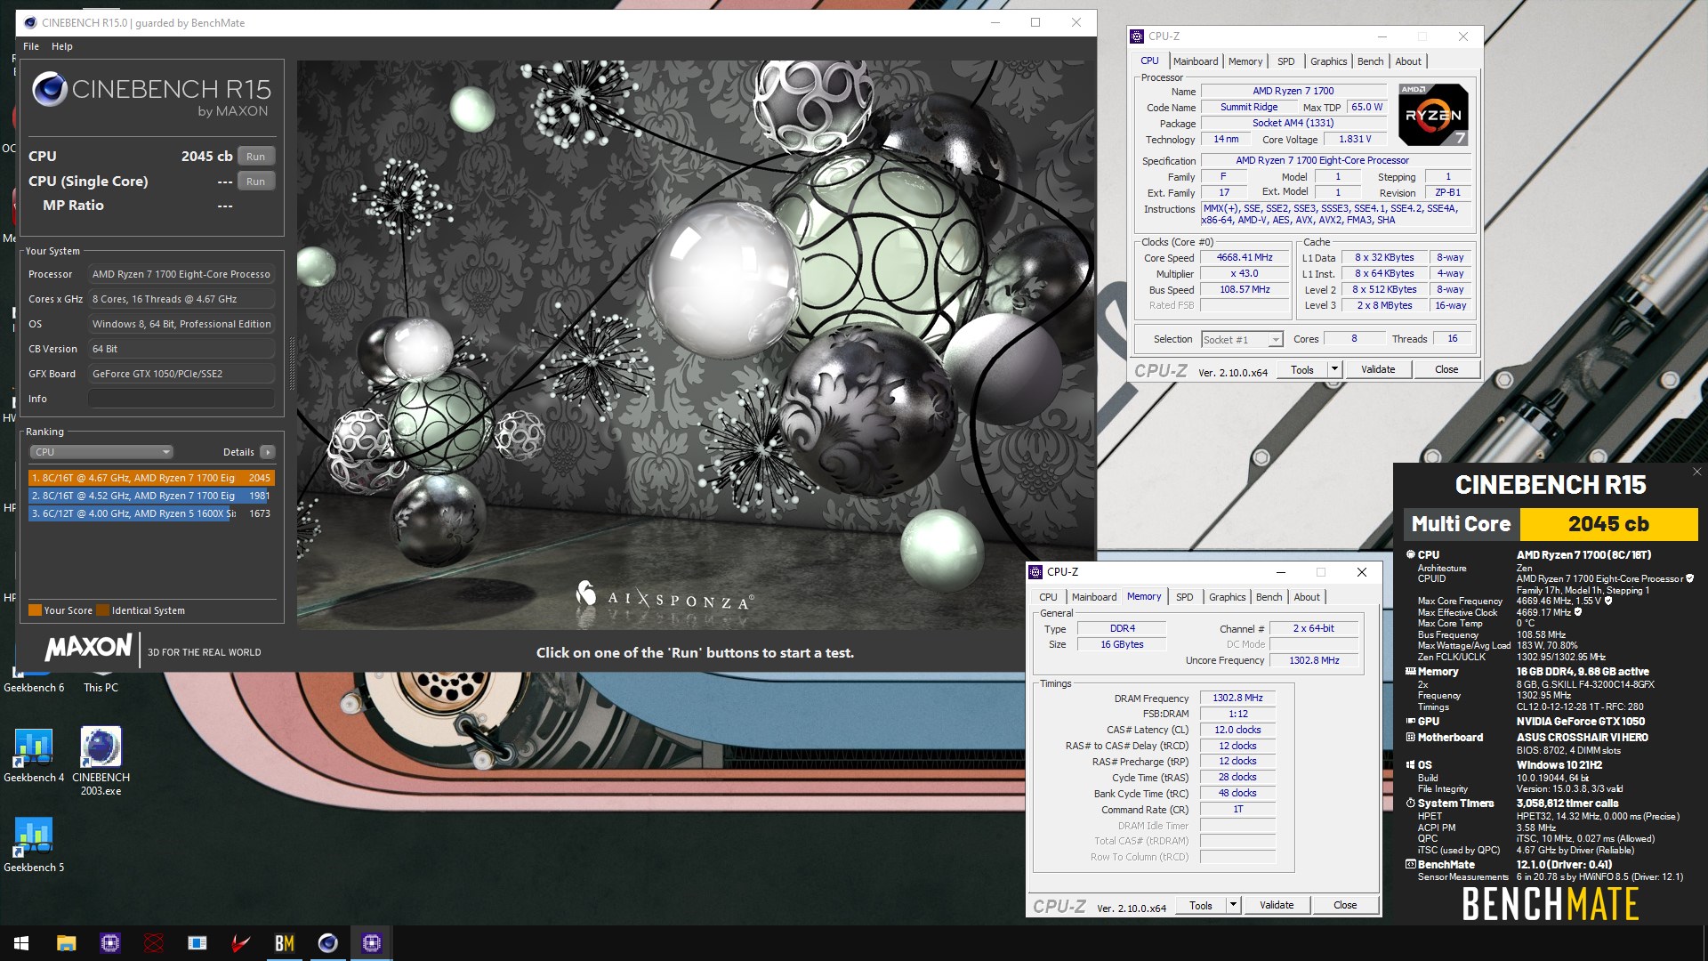Screen dimensions: 1708x961
Task: Open the Ranking CPU dropdown
Action: click(x=102, y=452)
